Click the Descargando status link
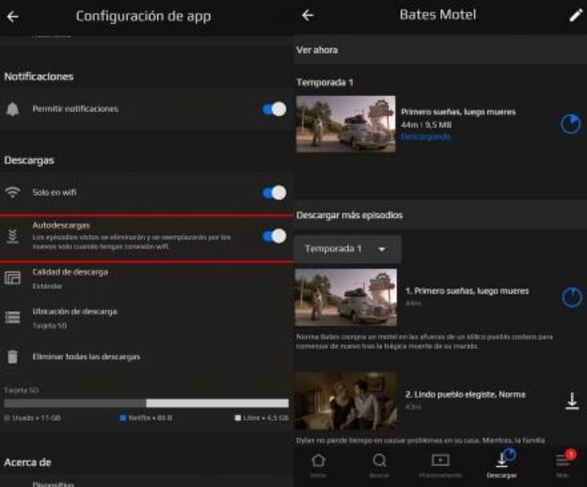Viewport: 587px width, 487px height. pyautogui.click(x=426, y=137)
